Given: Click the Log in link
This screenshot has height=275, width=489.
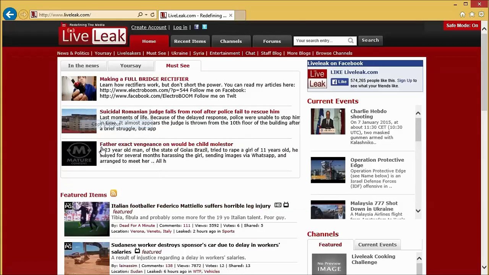Looking at the screenshot, I should (x=180, y=27).
